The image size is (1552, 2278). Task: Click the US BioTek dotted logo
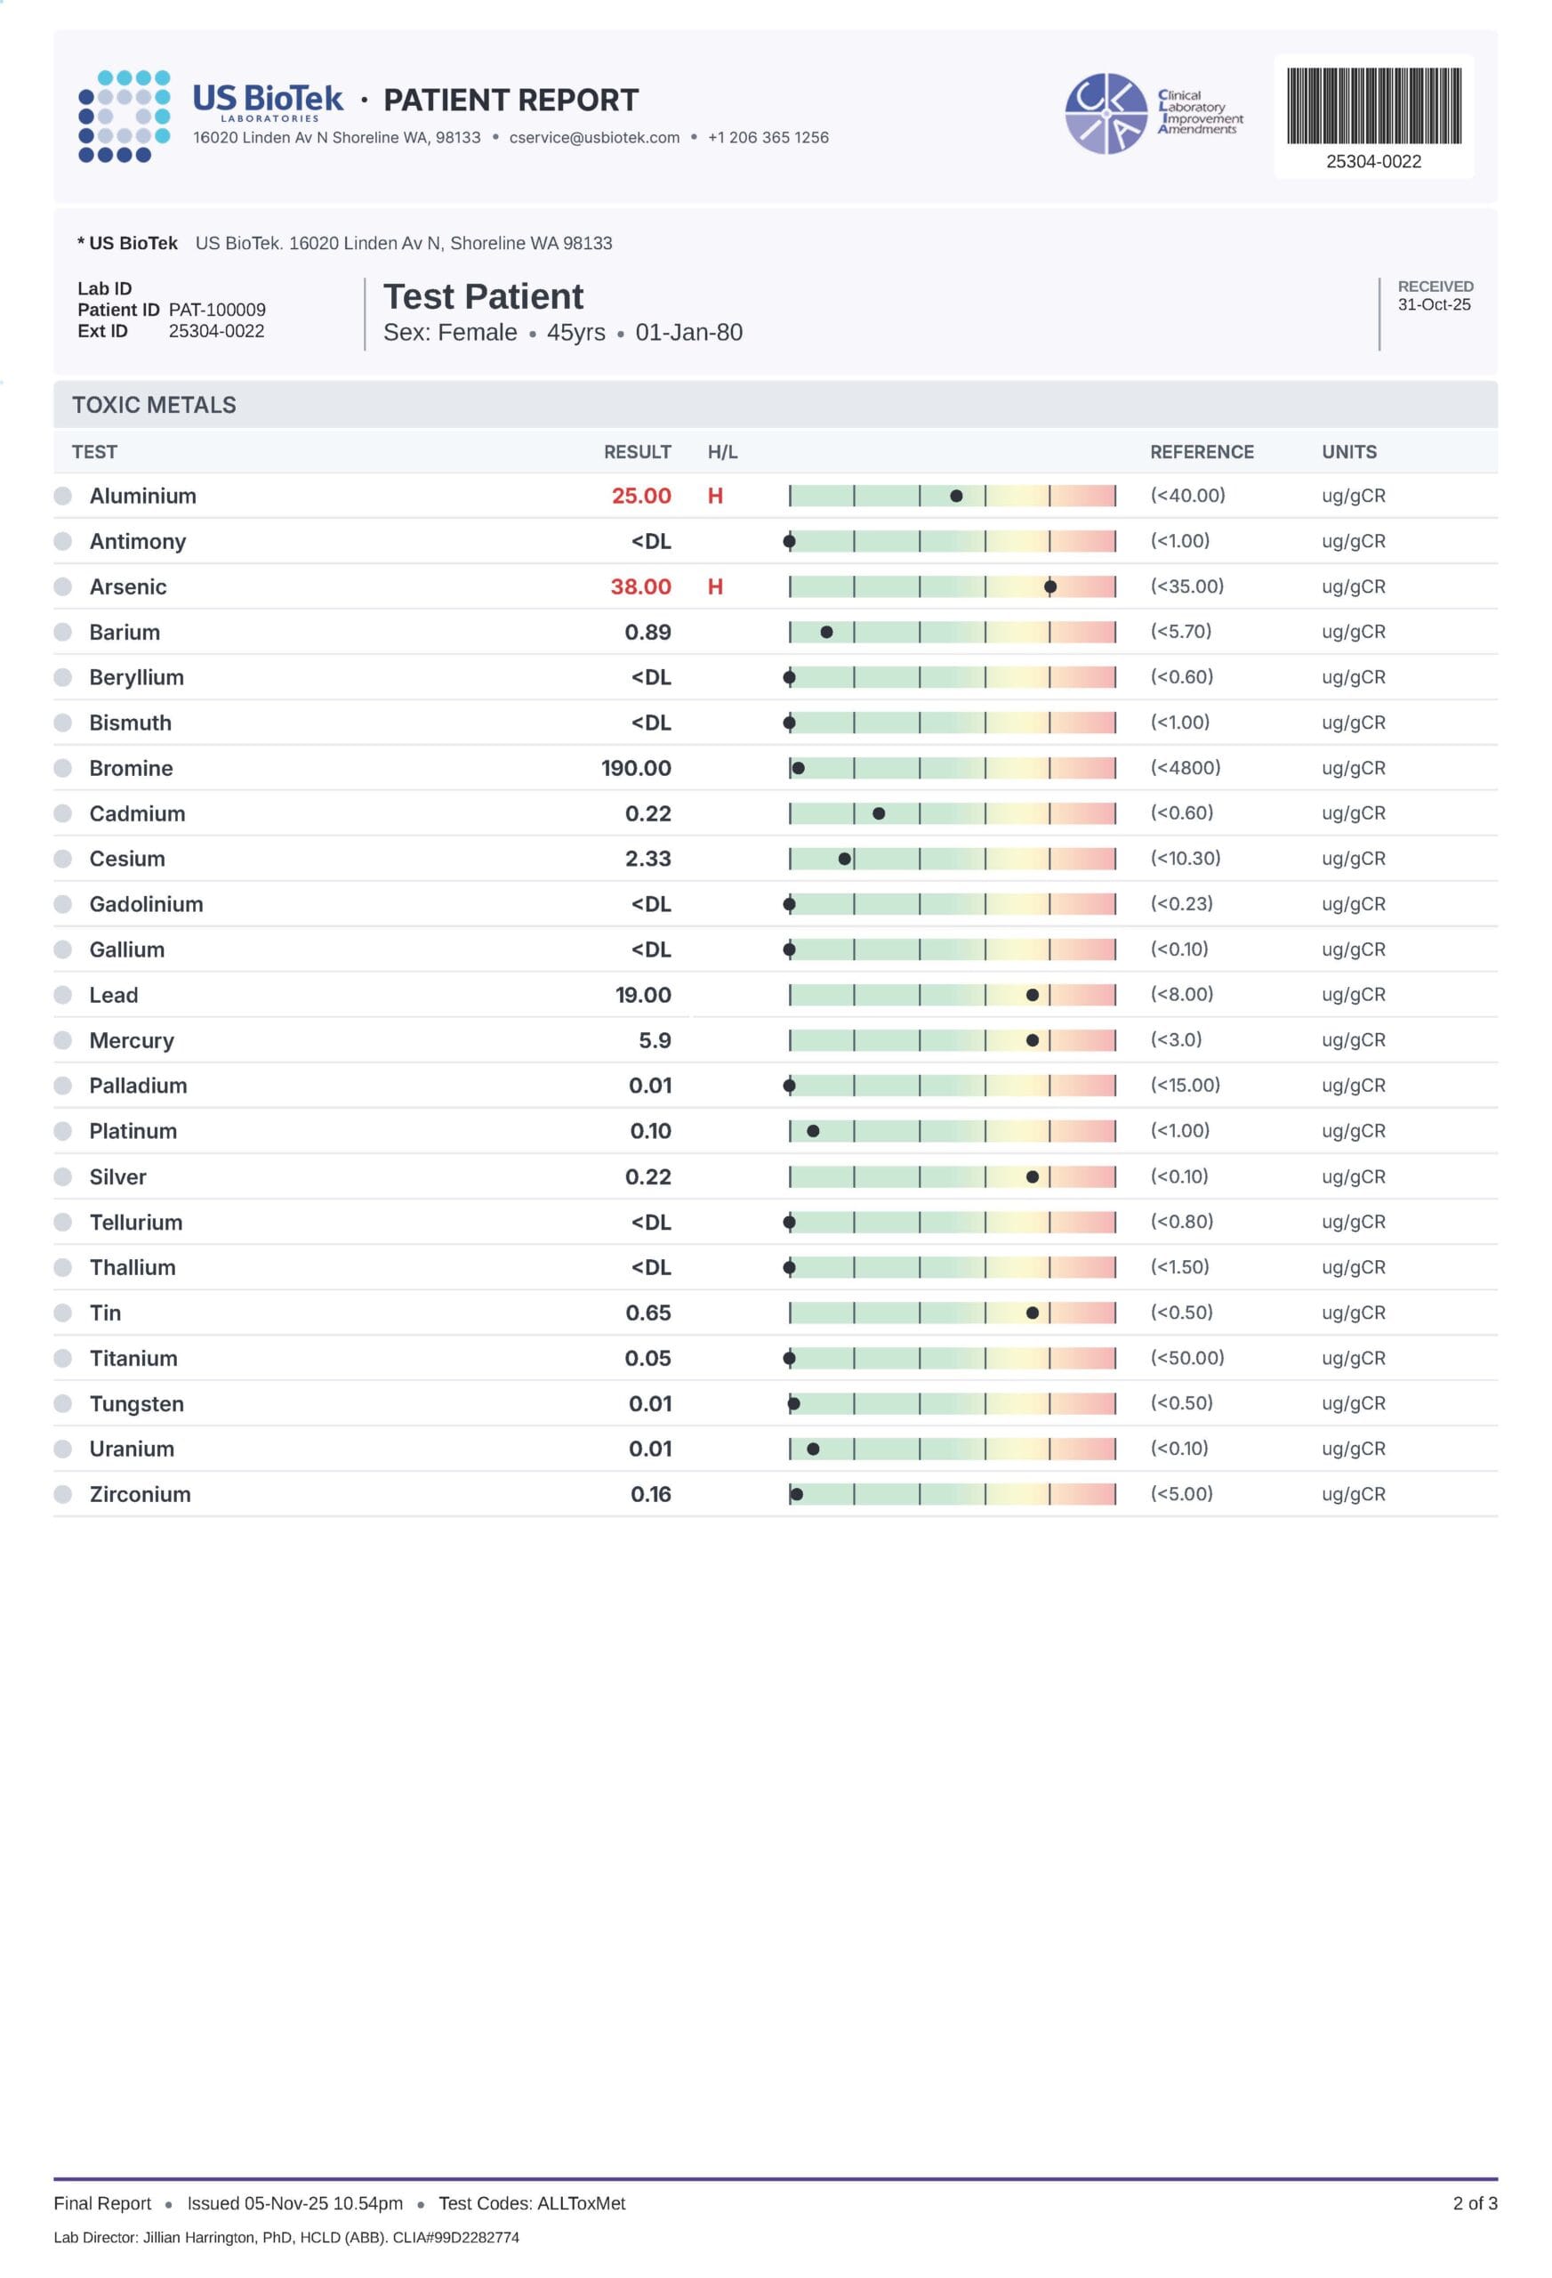124,116
